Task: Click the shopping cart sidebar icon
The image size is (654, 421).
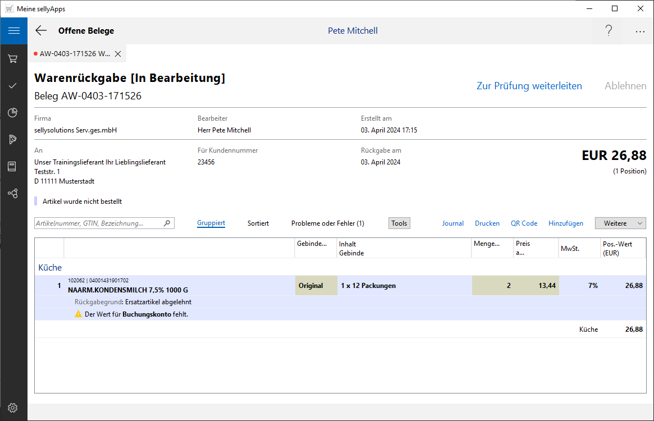Action: 13,58
